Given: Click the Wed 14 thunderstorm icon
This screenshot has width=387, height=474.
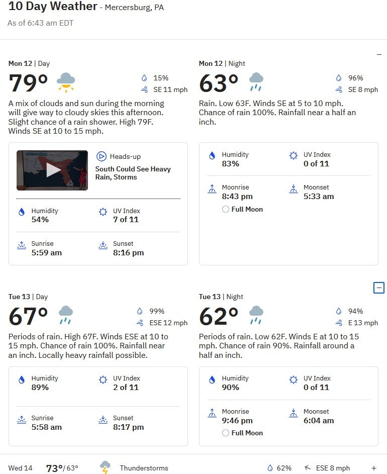Looking at the screenshot, I should (x=105, y=467).
